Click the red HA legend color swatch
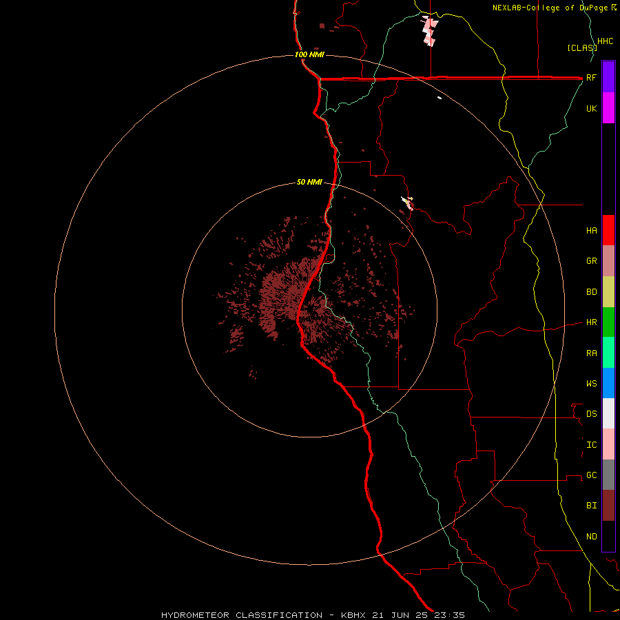This screenshot has height=620, width=620. click(x=608, y=230)
